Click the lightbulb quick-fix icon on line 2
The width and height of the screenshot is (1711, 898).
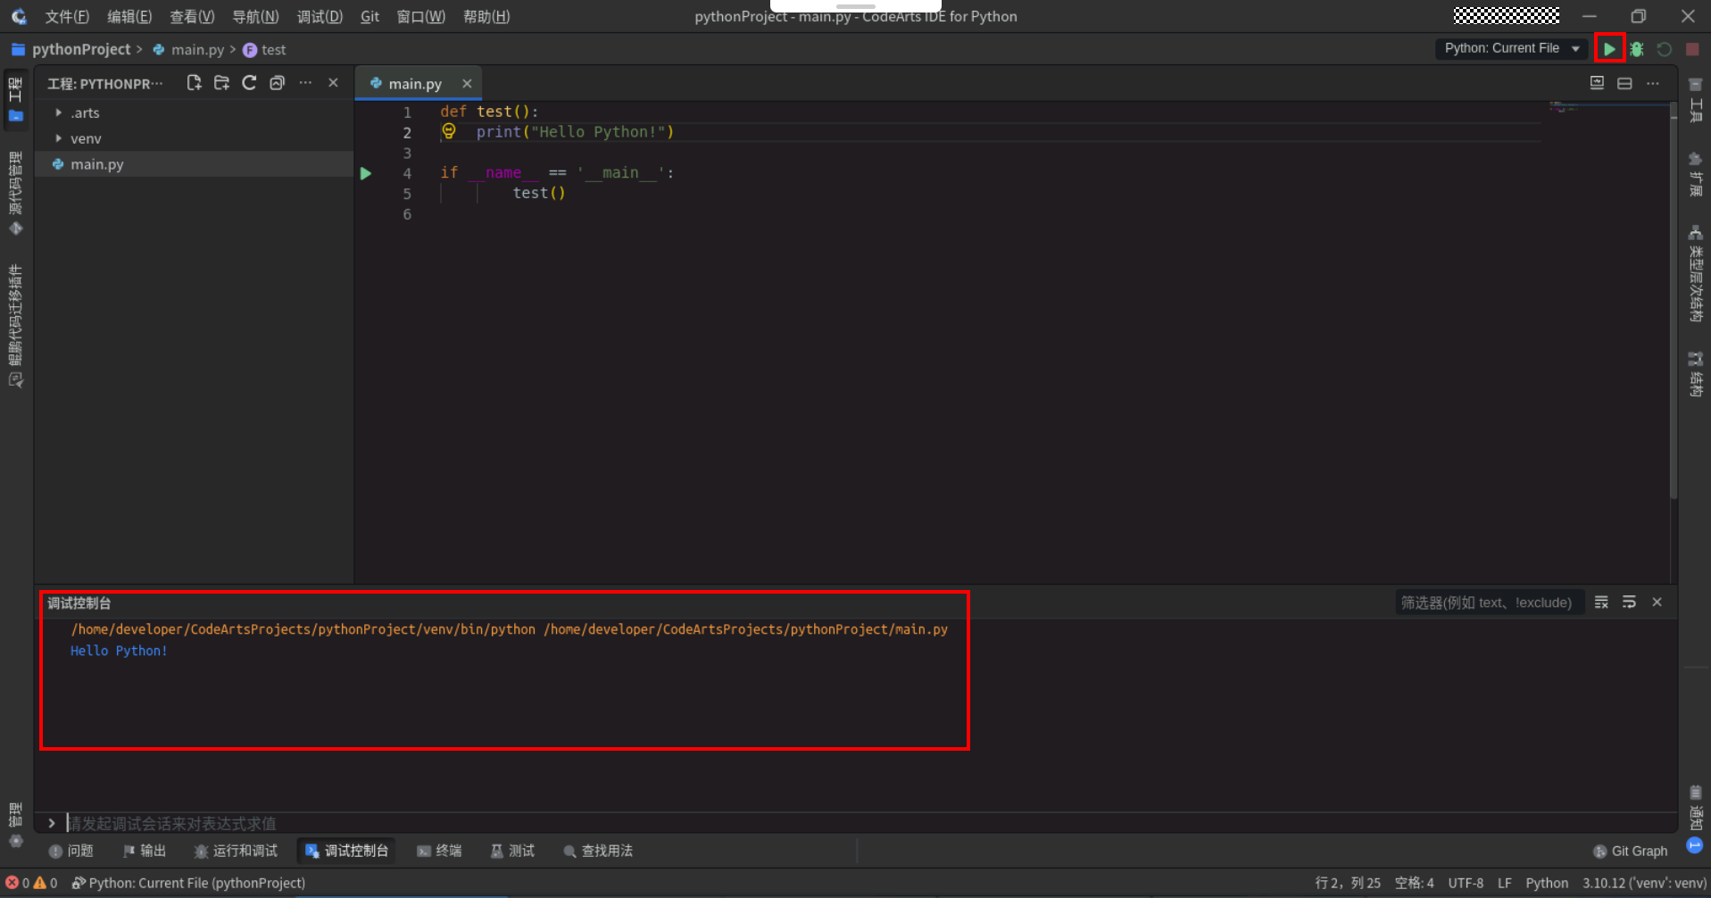[449, 131]
